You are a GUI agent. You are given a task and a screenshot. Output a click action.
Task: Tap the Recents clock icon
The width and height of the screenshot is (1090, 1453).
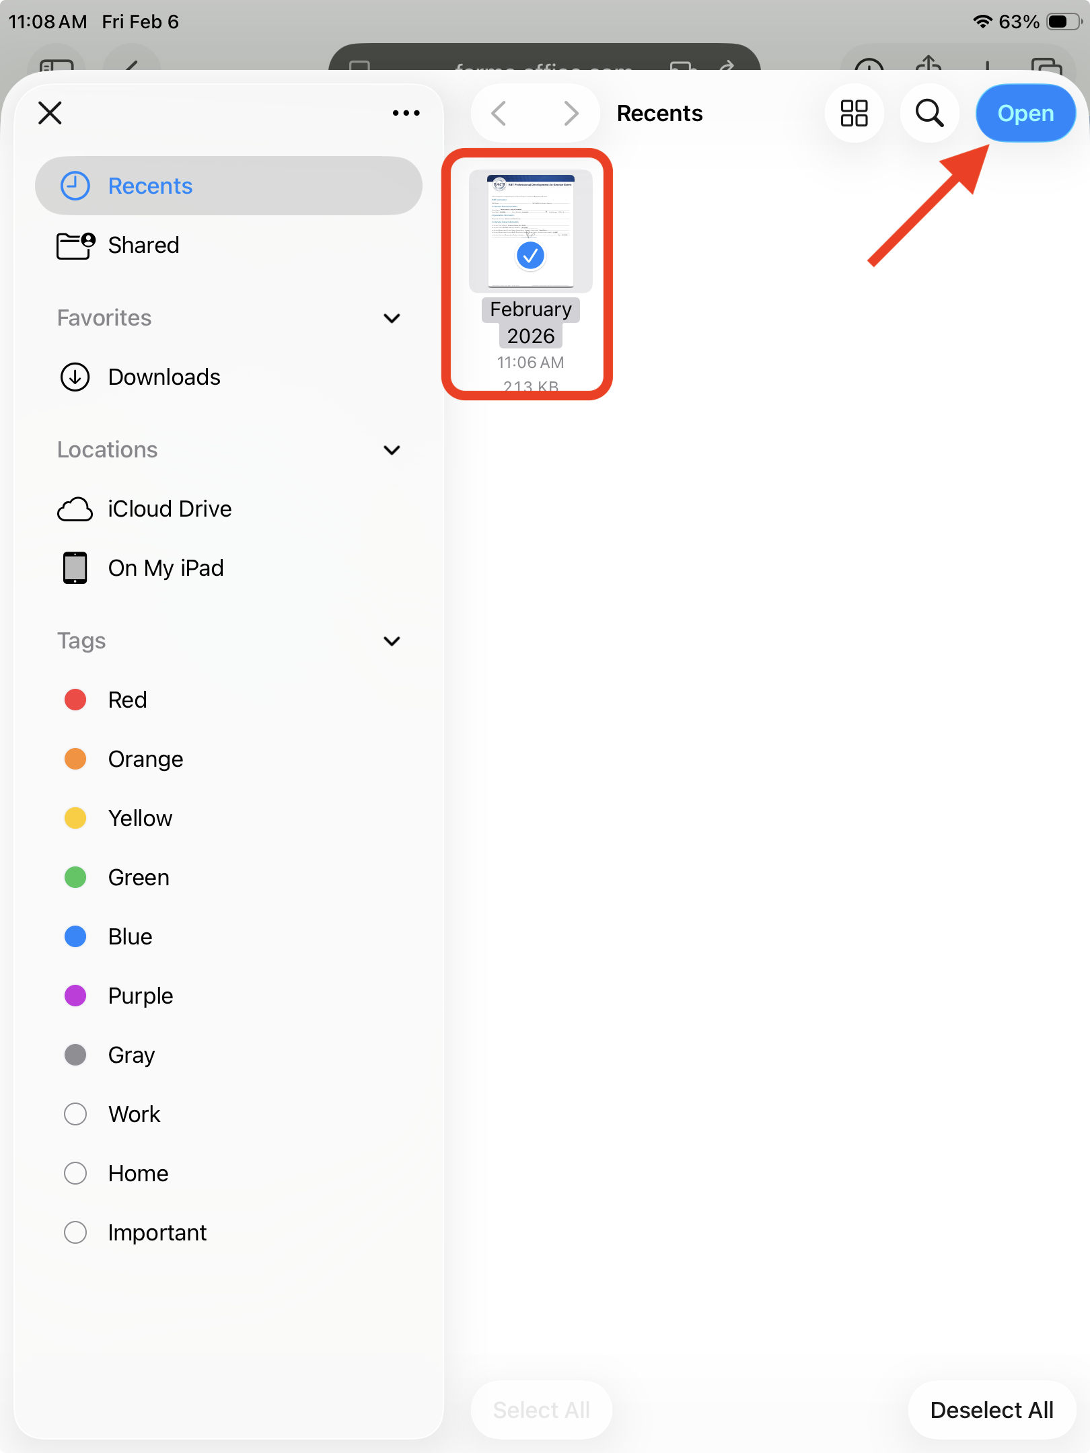click(x=75, y=186)
